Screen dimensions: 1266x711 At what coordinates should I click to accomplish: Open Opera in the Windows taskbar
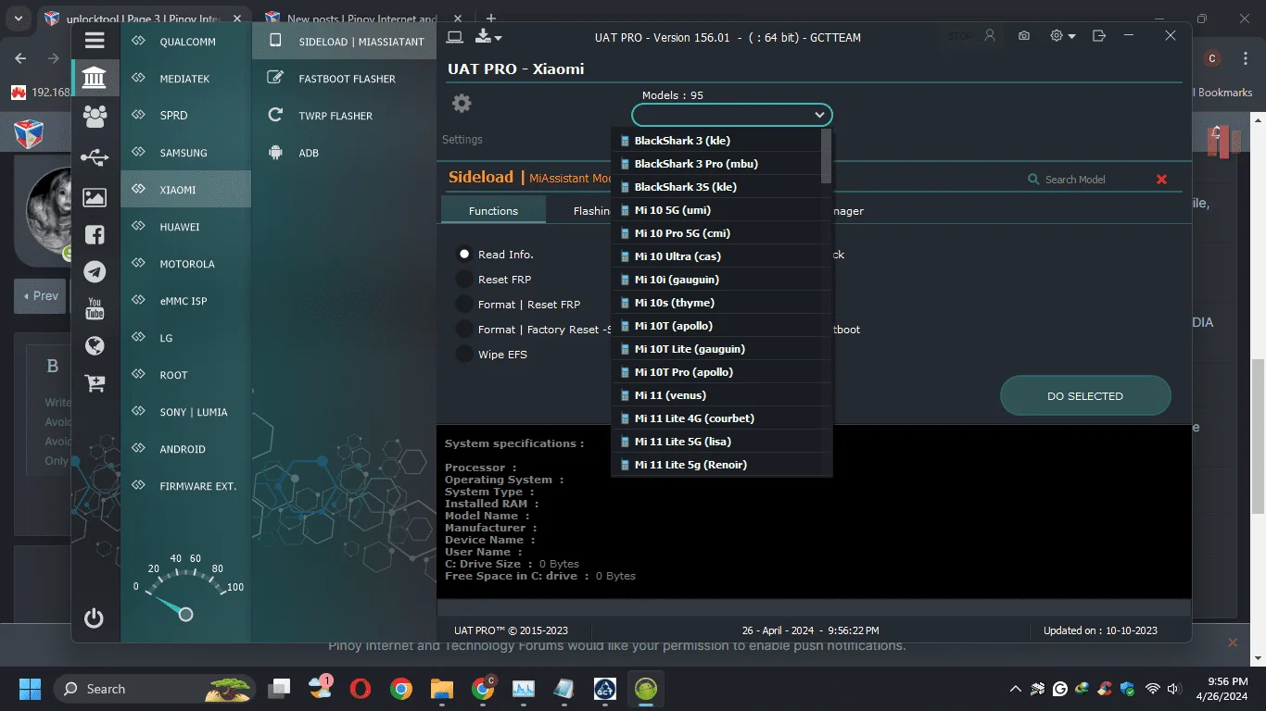click(361, 689)
